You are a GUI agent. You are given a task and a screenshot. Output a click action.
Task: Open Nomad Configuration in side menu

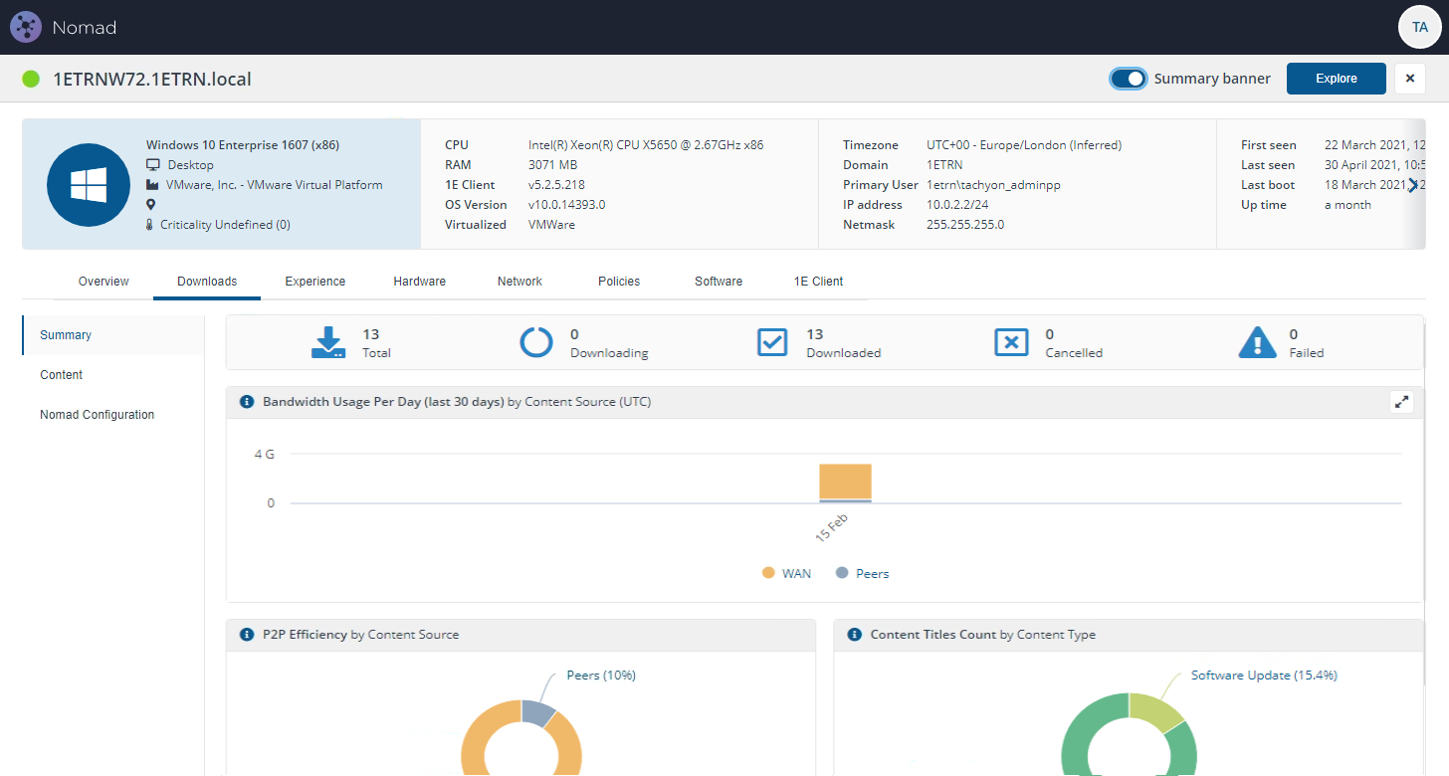point(113,415)
